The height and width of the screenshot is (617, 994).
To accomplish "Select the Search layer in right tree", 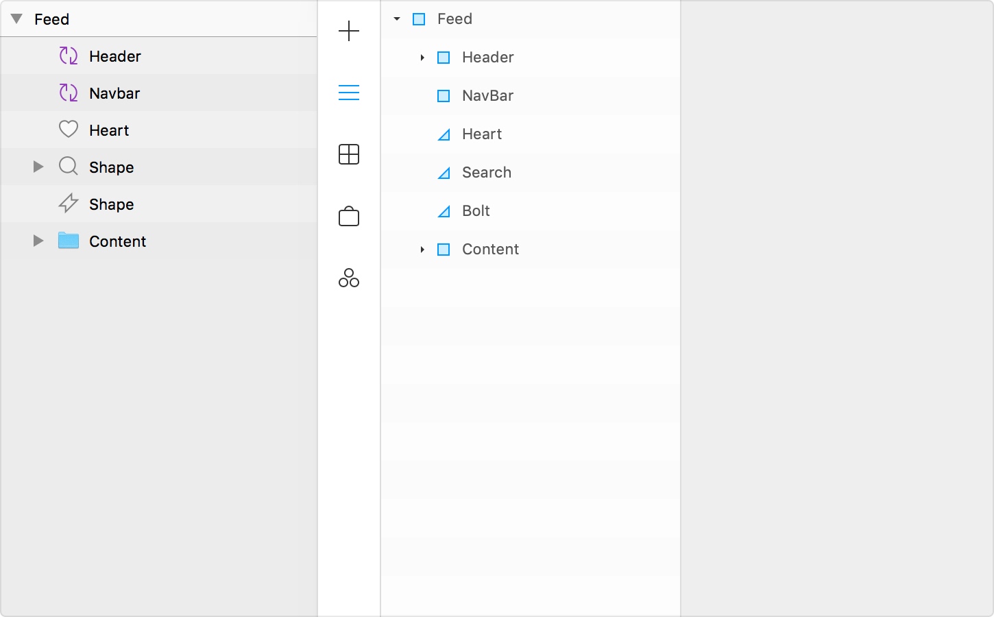I will coord(486,173).
